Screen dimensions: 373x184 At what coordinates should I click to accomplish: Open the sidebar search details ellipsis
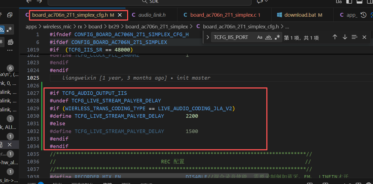(10, 50)
